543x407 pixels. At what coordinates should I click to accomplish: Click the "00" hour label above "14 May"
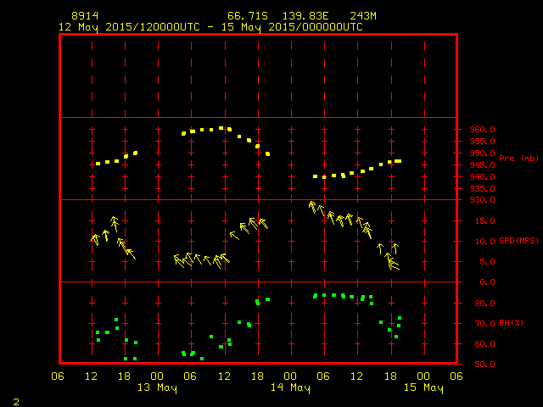[290, 376]
